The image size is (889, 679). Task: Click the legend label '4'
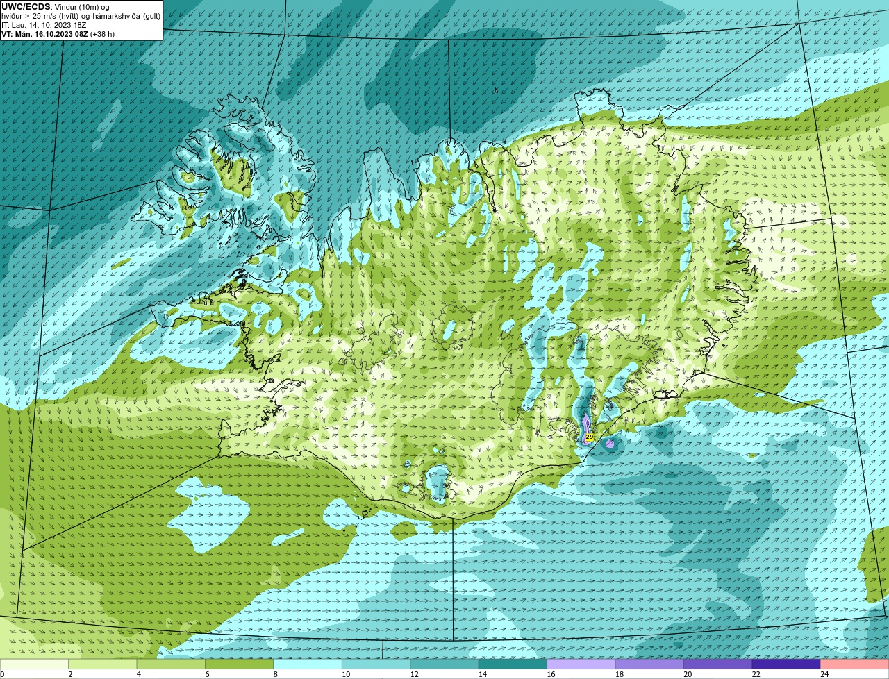click(138, 674)
